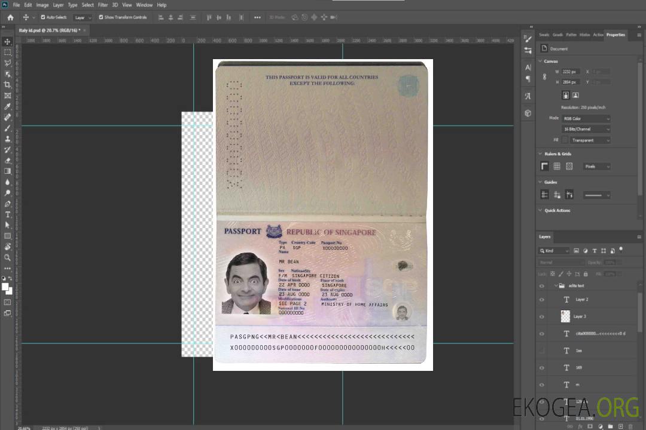The height and width of the screenshot is (430, 646).
Task: Collapse the Canvas section
Action: pos(540,62)
